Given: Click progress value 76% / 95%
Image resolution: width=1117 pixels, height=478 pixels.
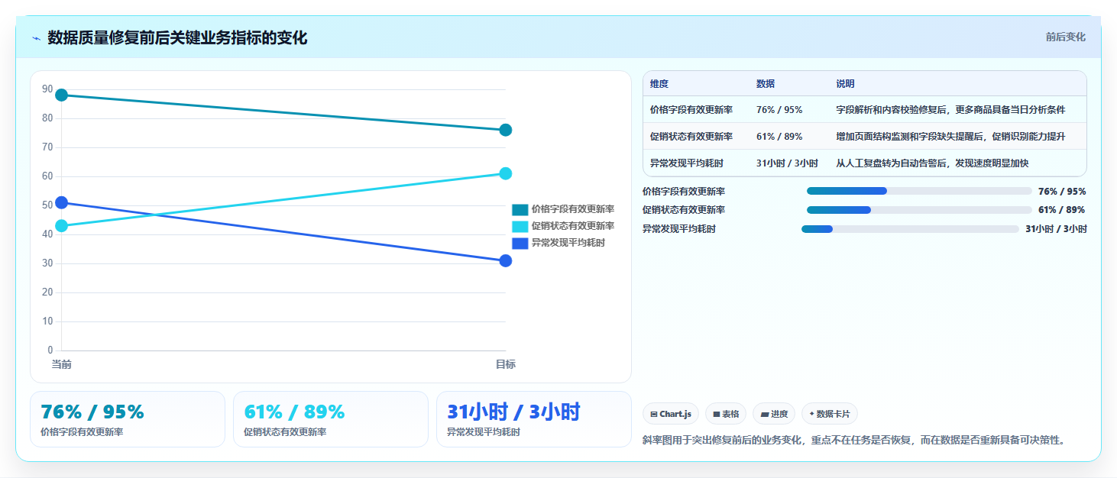Looking at the screenshot, I should pos(1062,192).
